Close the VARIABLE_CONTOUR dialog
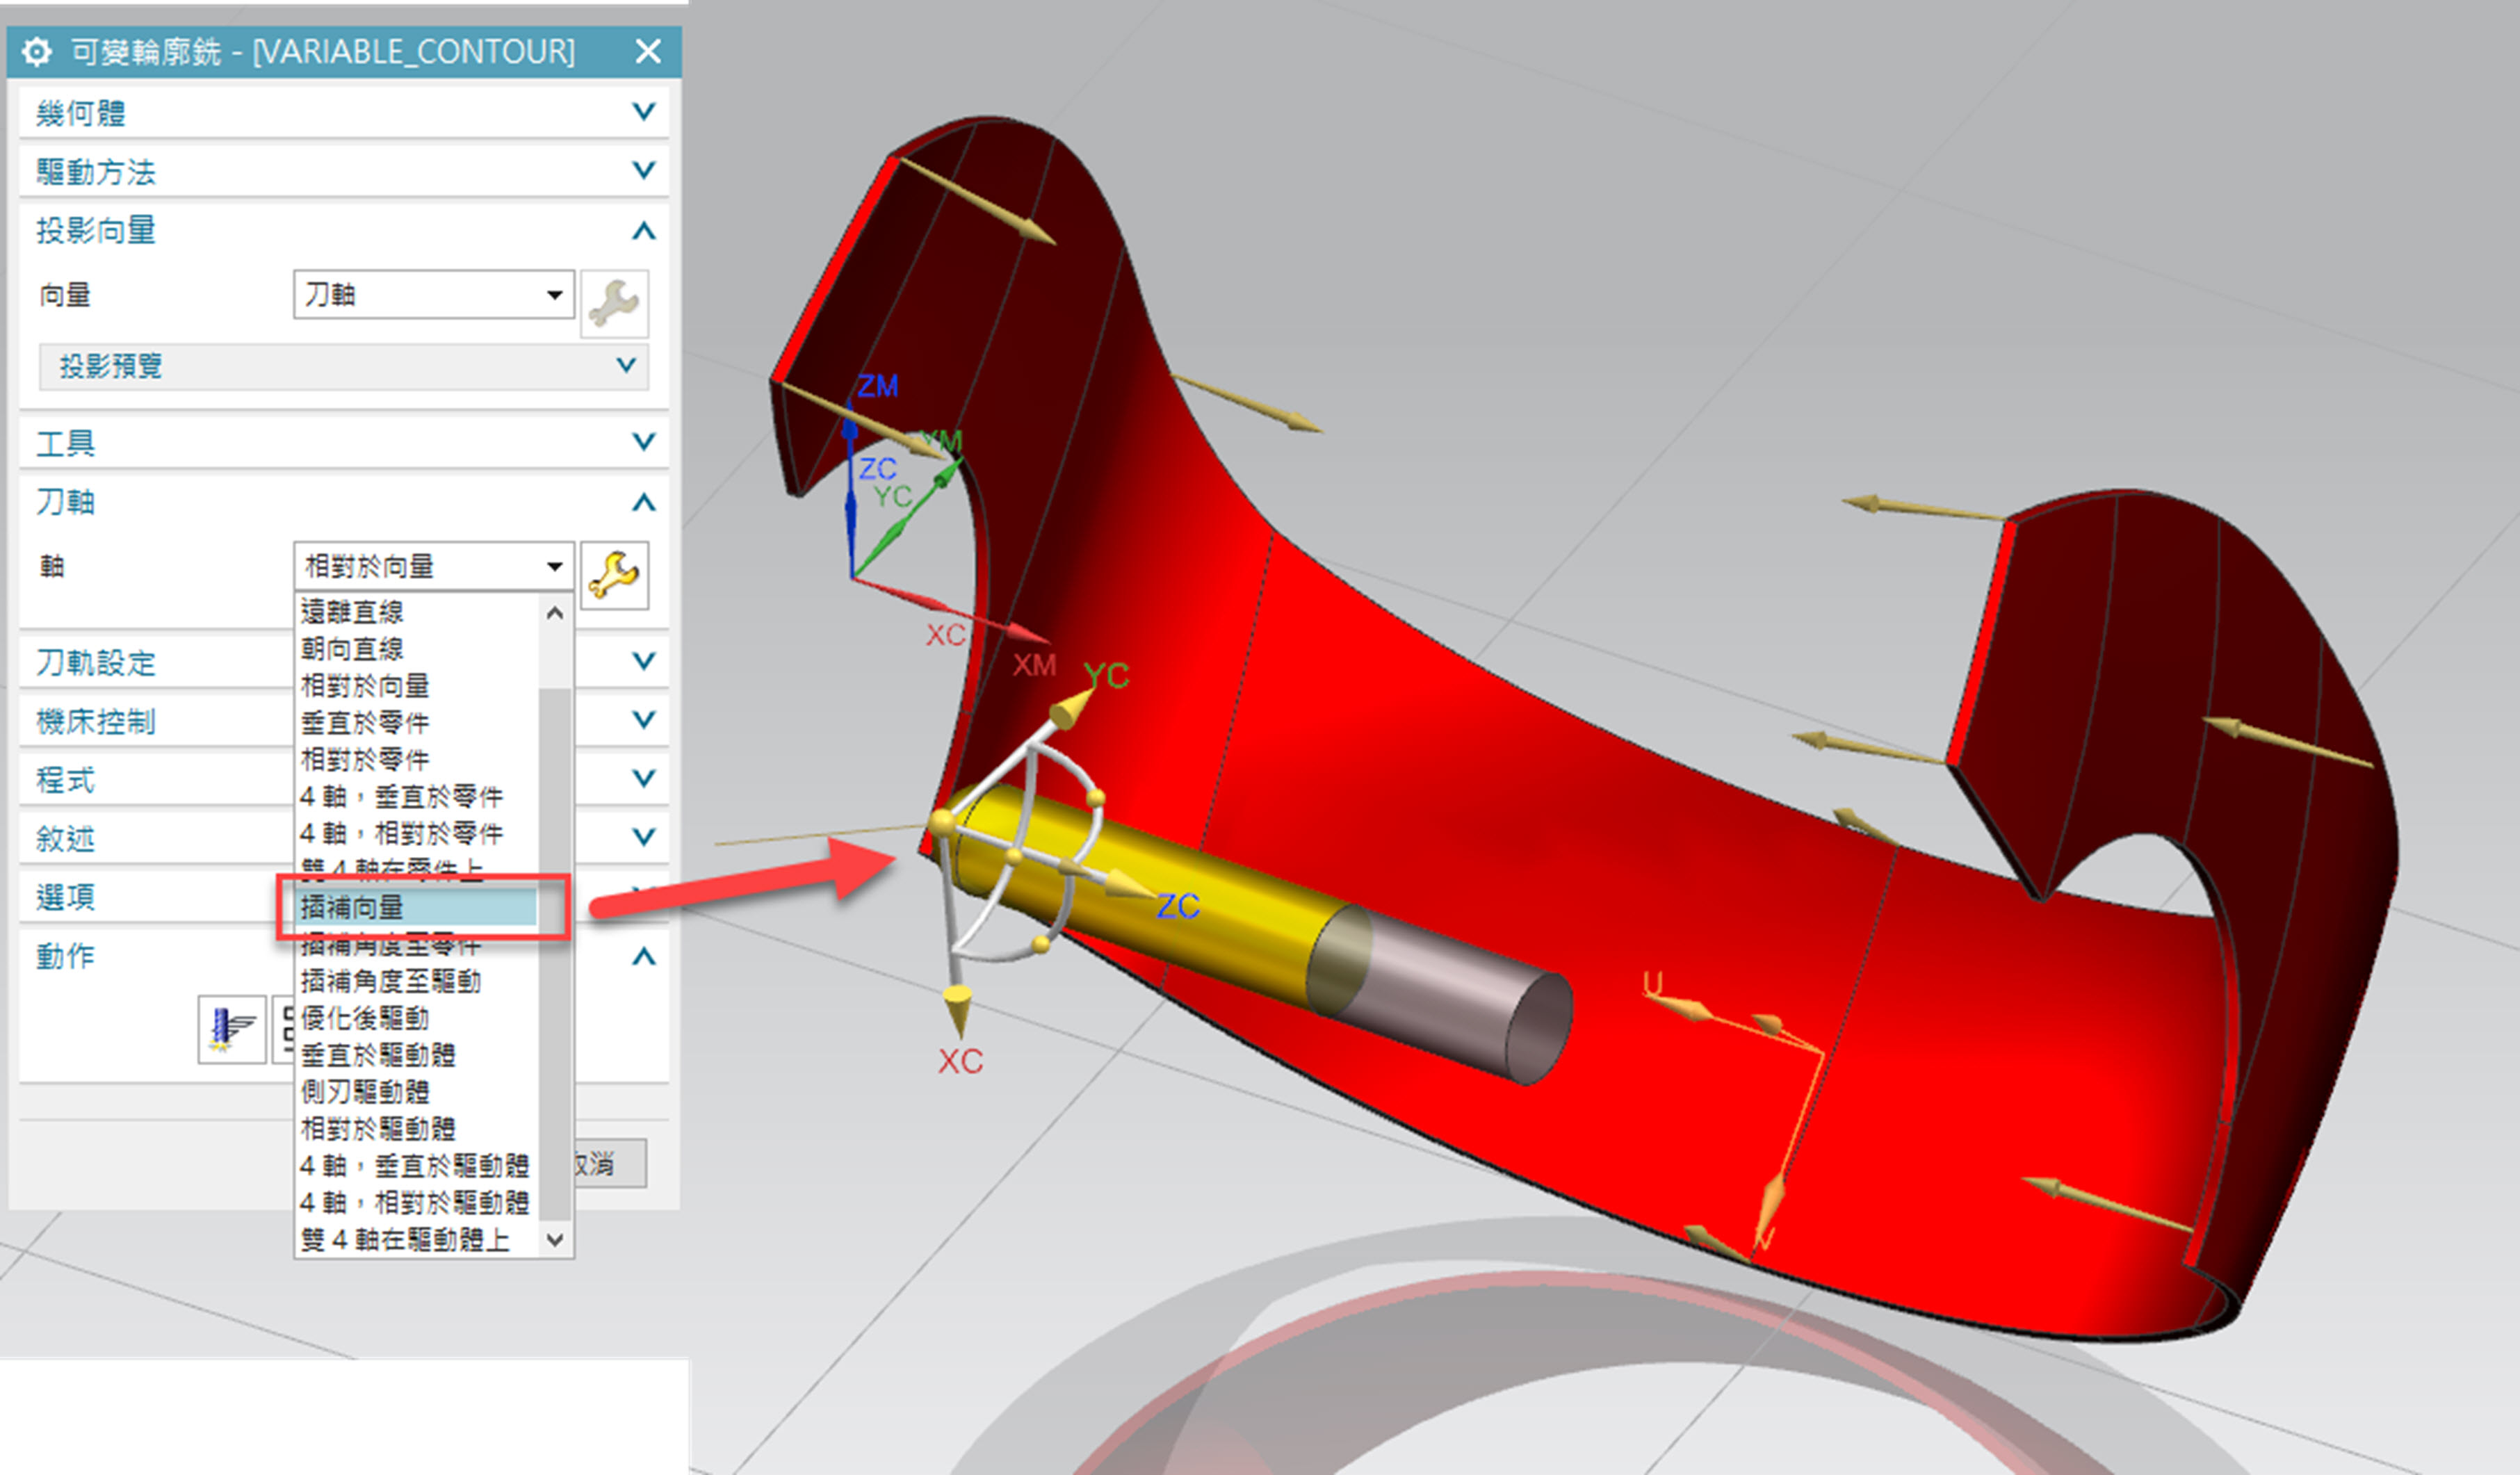 tap(648, 51)
